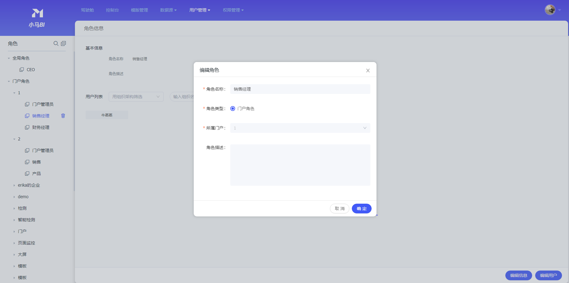Click the role icon beside CEO
Image resolution: width=569 pixels, height=283 pixels.
[22, 70]
